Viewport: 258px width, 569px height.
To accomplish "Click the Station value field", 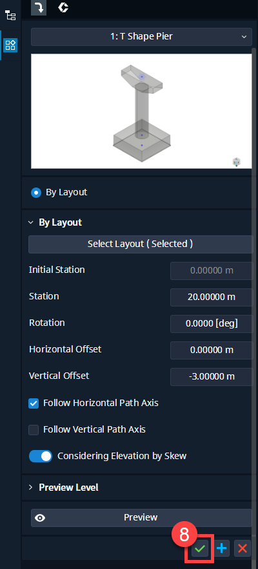I will [x=212, y=297].
